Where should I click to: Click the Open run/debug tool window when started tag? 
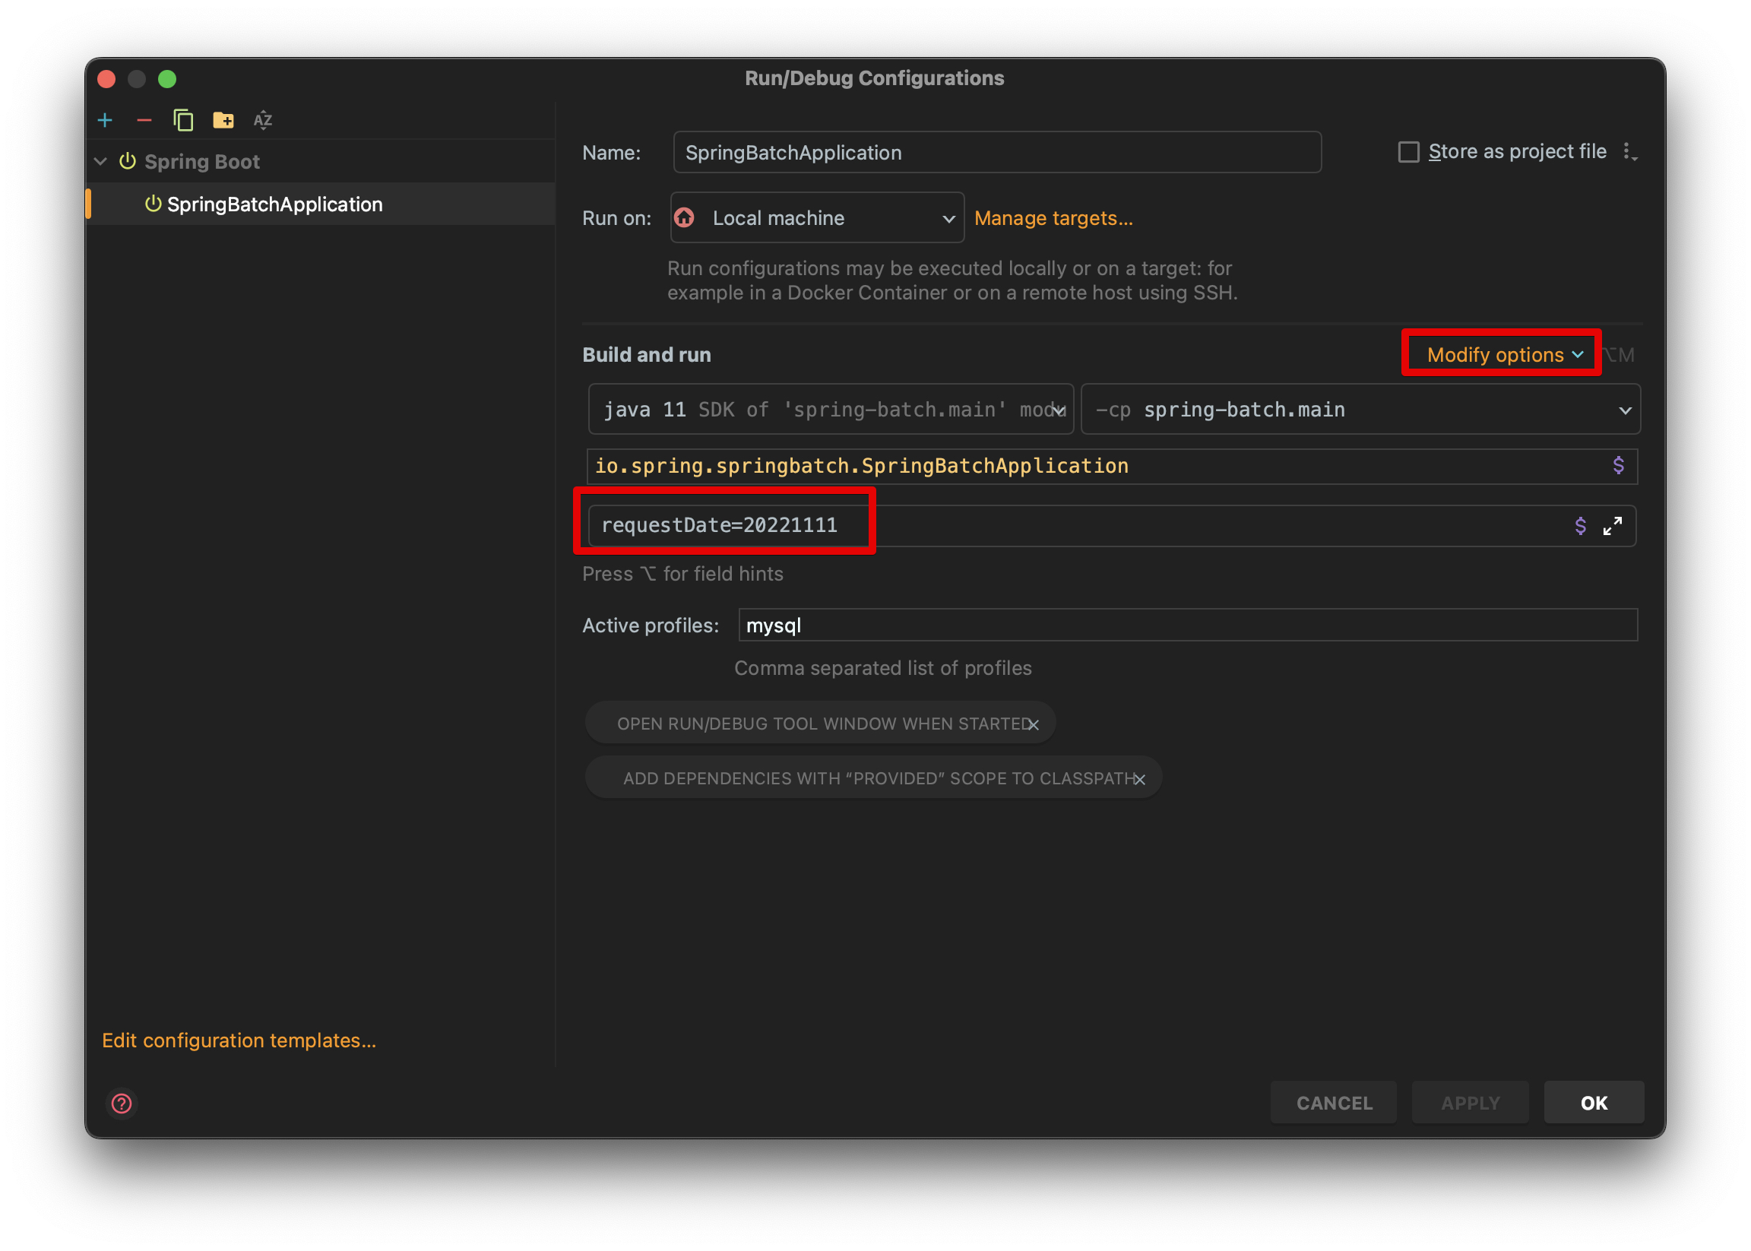pyautogui.click(x=820, y=724)
